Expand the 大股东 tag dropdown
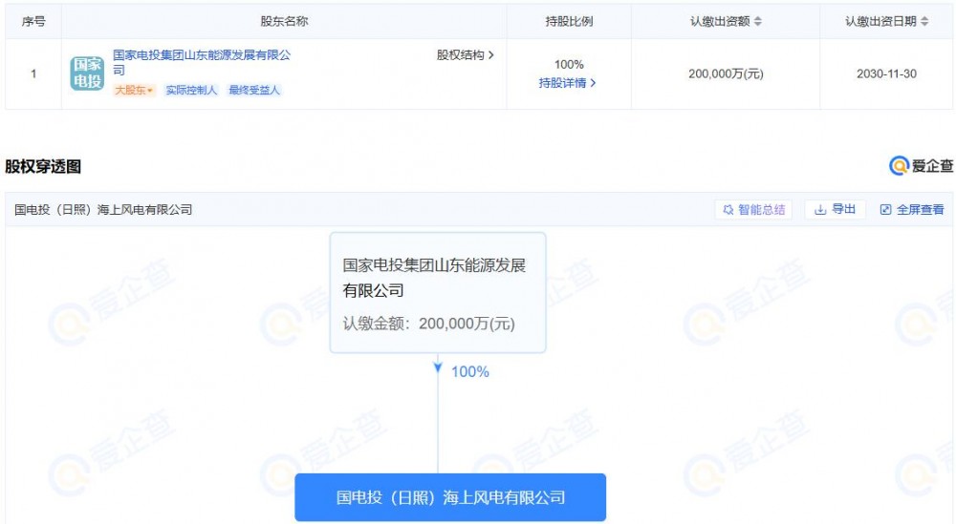 (x=134, y=91)
